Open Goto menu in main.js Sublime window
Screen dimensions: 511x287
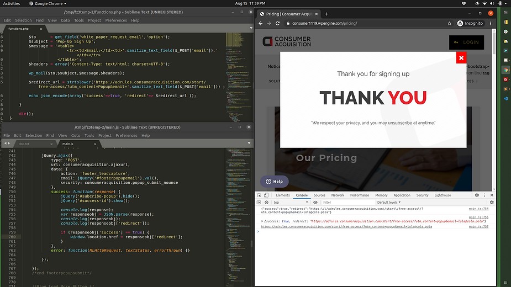tap(76, 136)
